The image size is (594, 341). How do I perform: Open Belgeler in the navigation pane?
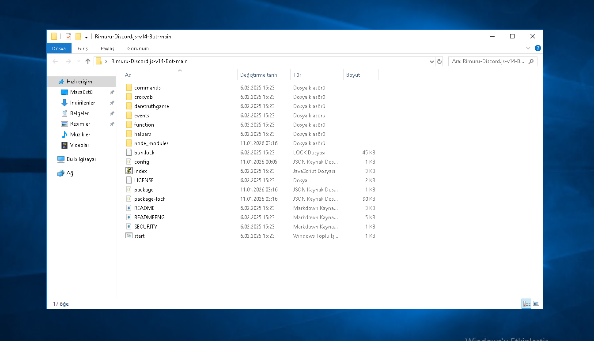pyautogui.click(x=79, y=113)
